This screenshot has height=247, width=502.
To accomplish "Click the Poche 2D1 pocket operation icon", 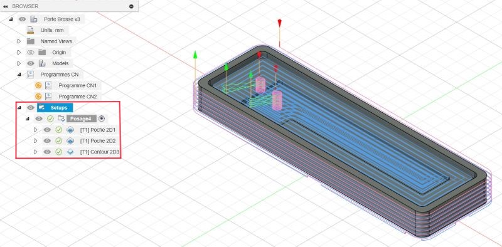I will 70,130.
